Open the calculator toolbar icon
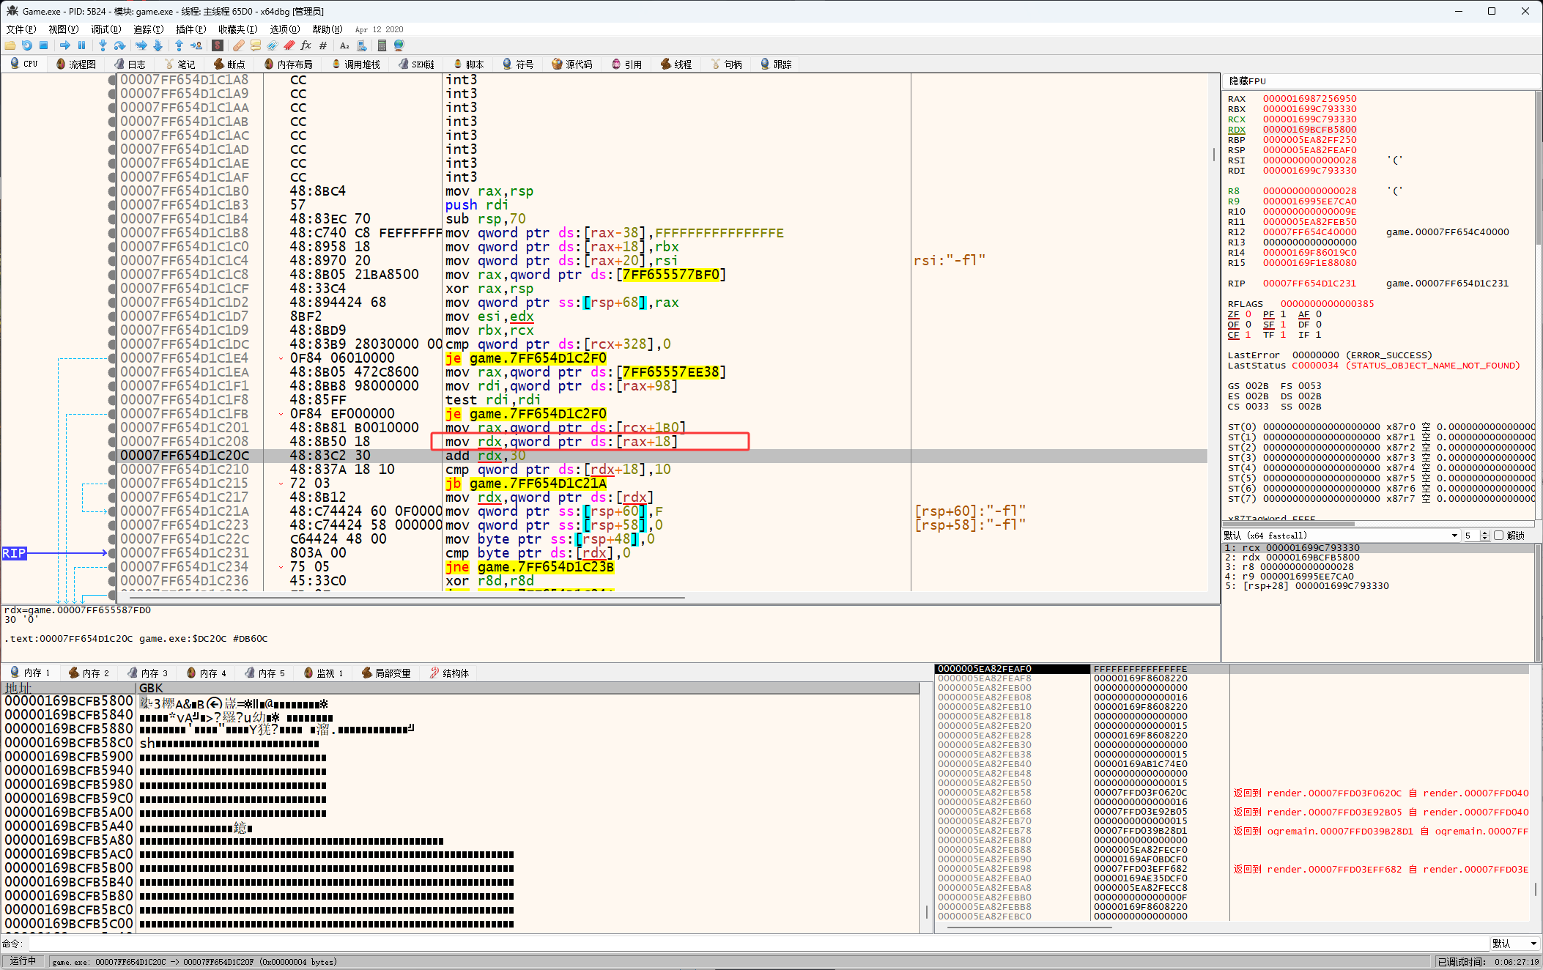 pyautogui.click(x=382, y=45)
